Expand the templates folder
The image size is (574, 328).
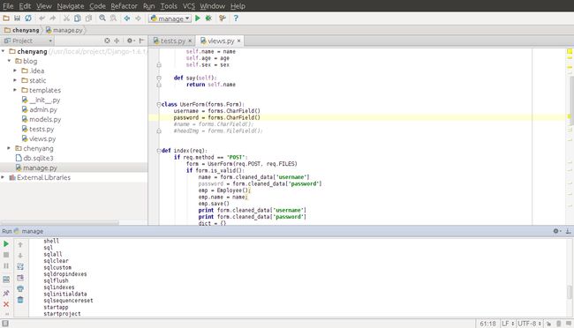15,90
